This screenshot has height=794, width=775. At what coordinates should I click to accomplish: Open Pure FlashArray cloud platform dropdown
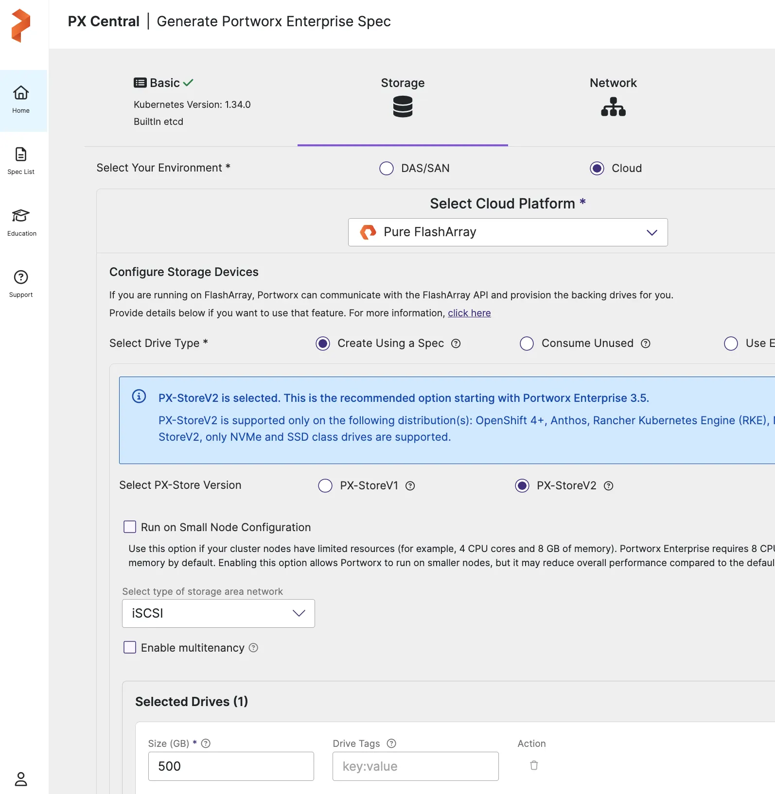pyautogui.click(x=508, y=232)
